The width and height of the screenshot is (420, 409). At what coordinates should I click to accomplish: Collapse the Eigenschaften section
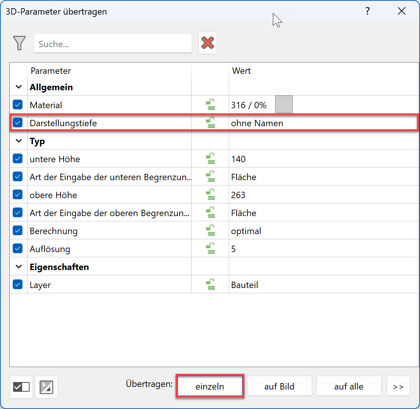19,267
